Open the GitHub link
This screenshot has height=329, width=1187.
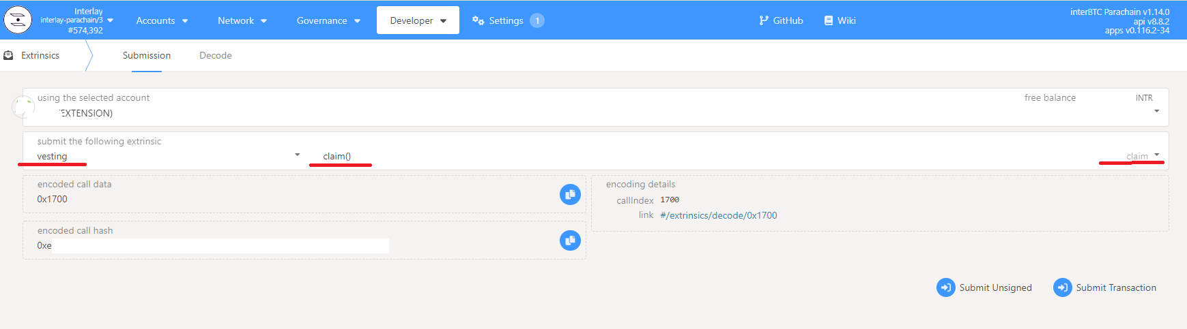click(x=781, y=20)
